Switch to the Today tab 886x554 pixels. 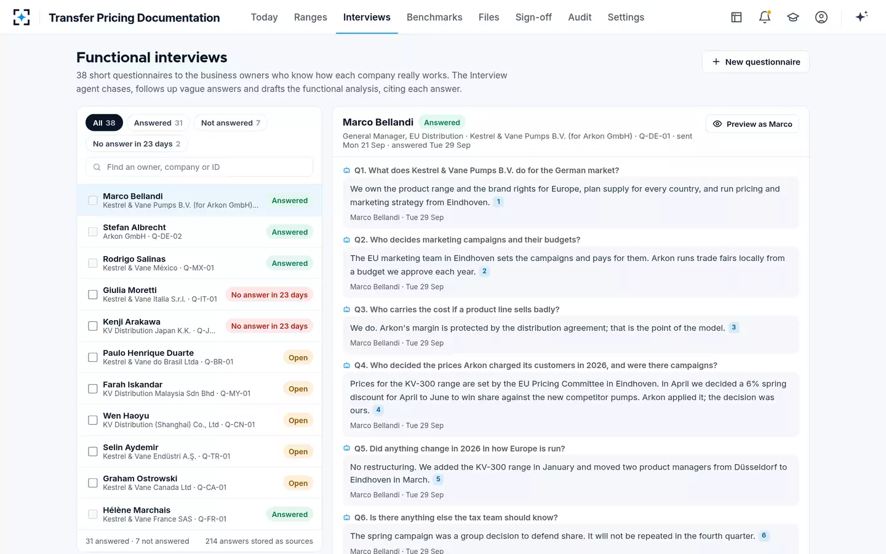(265, 17)
